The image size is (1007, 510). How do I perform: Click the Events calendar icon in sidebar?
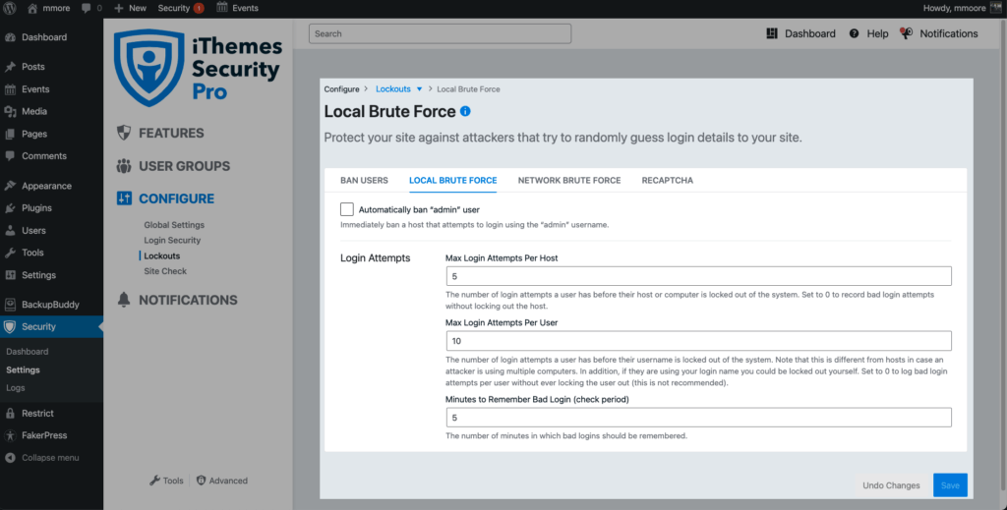point(10,89)
